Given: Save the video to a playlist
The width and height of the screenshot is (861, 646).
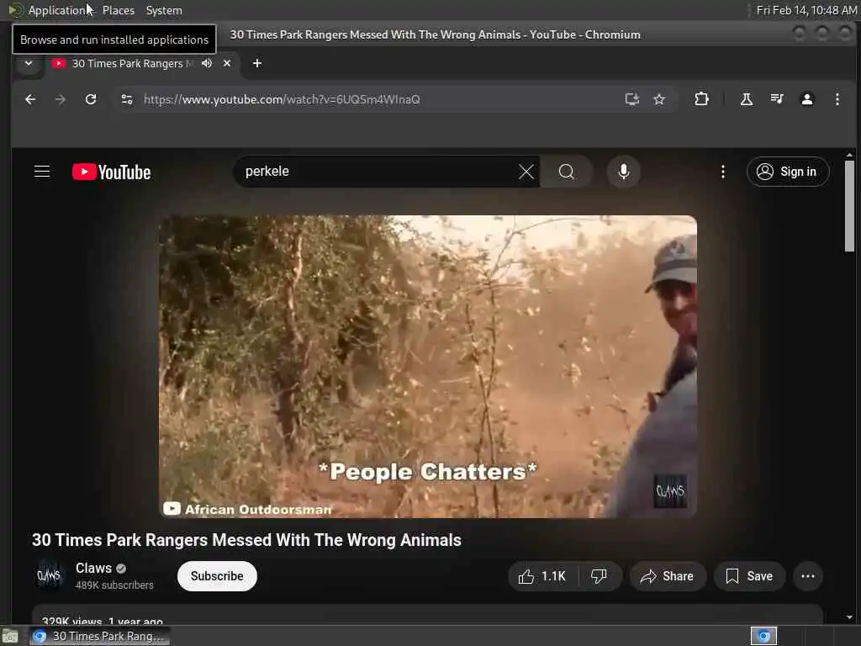Looking at the screenshot, I should (749, 576).
